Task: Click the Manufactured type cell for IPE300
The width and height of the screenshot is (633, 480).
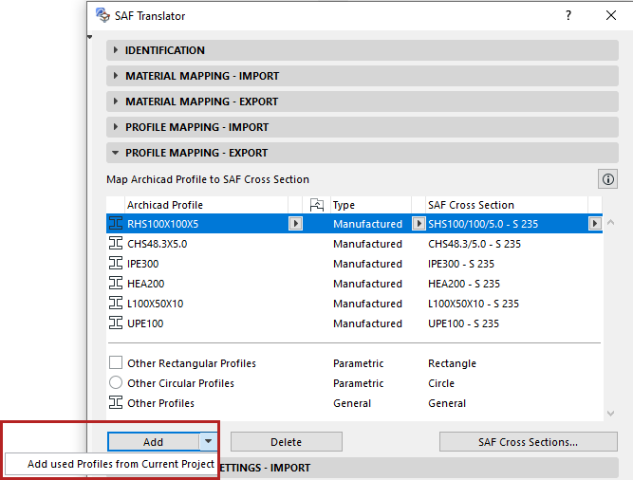Action: point(367,264)
